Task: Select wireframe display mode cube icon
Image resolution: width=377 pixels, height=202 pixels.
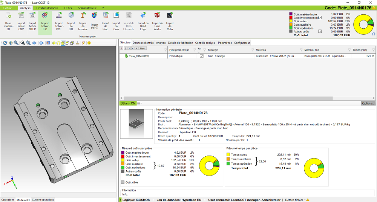Action: pyautogui.click(x=72, y=43)
